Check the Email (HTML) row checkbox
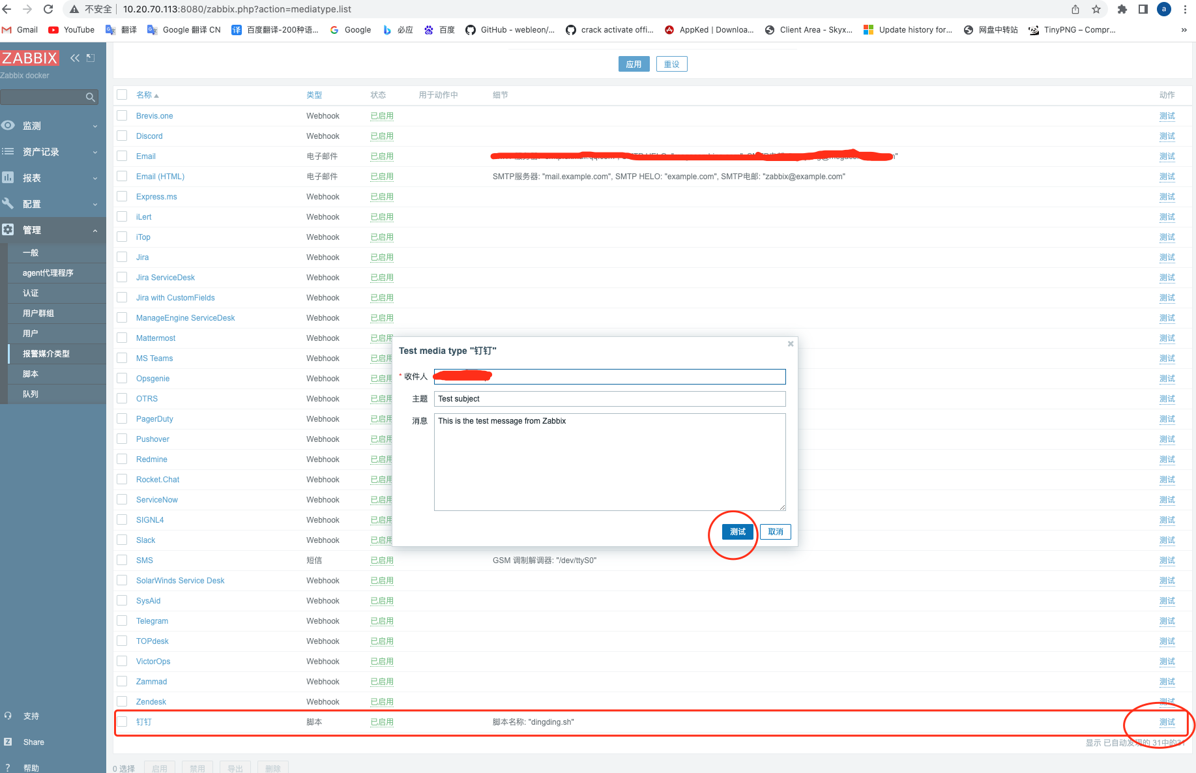1196x773 pixels. point(122,176)
